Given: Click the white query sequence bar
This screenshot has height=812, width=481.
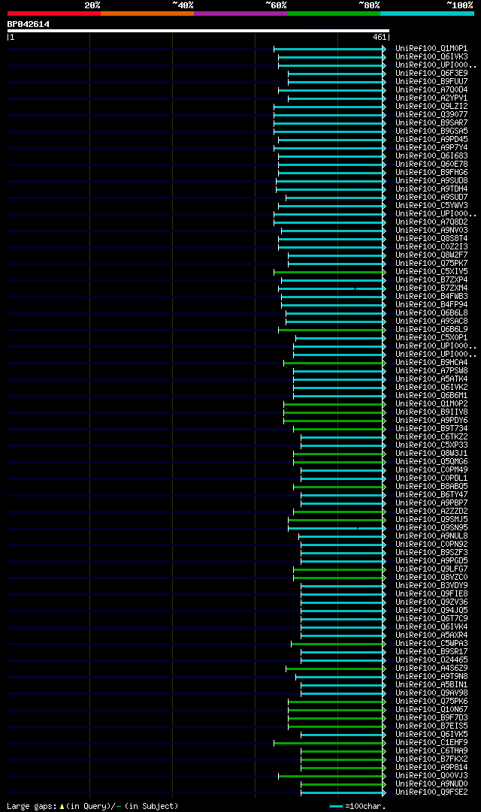Looking at the screenshot, I should pyautogui.click(x=198, y=31).
